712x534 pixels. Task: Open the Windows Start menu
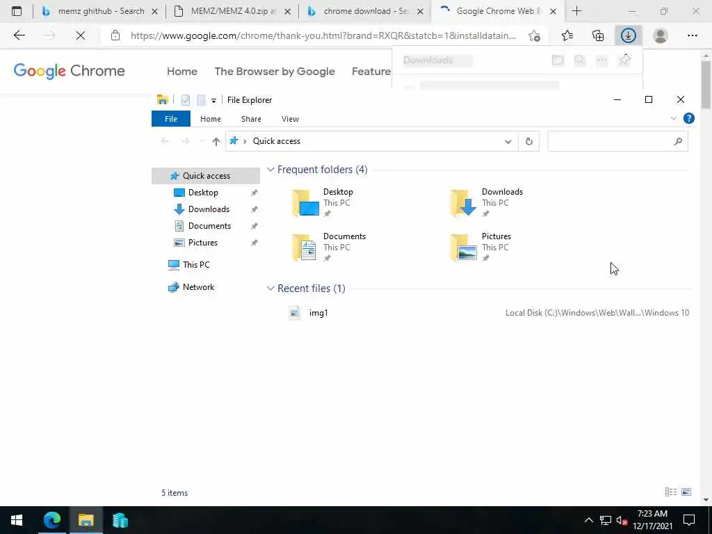point(17,520)
